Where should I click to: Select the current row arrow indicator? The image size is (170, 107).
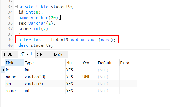tap(3, 70)
